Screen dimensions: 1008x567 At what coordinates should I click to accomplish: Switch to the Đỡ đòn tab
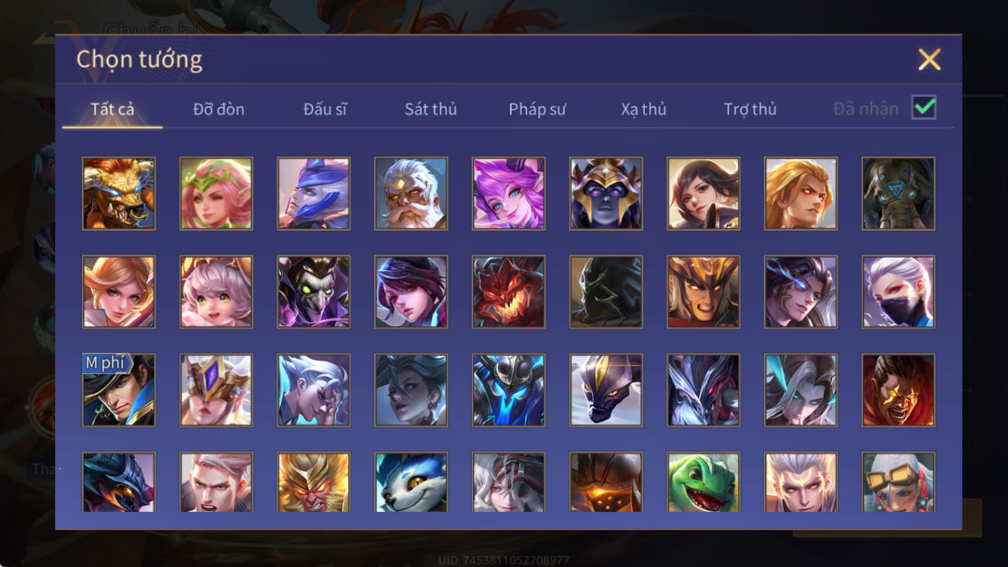click(x=219, y=109)
